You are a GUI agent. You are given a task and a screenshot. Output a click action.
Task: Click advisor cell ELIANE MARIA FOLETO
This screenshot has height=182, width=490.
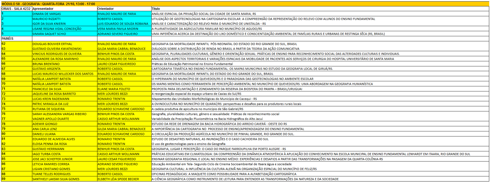(114, 89)
